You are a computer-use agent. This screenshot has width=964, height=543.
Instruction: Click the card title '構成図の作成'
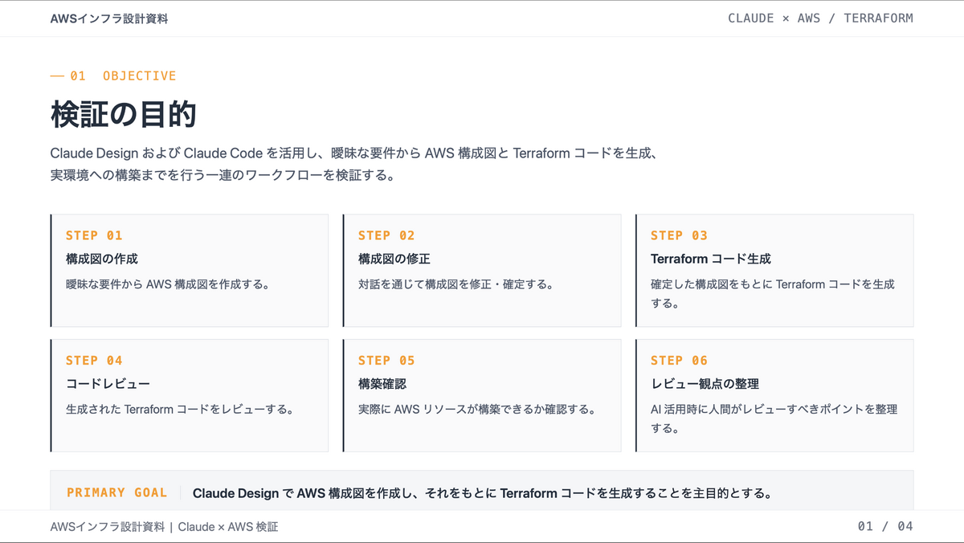pos(102,259)
